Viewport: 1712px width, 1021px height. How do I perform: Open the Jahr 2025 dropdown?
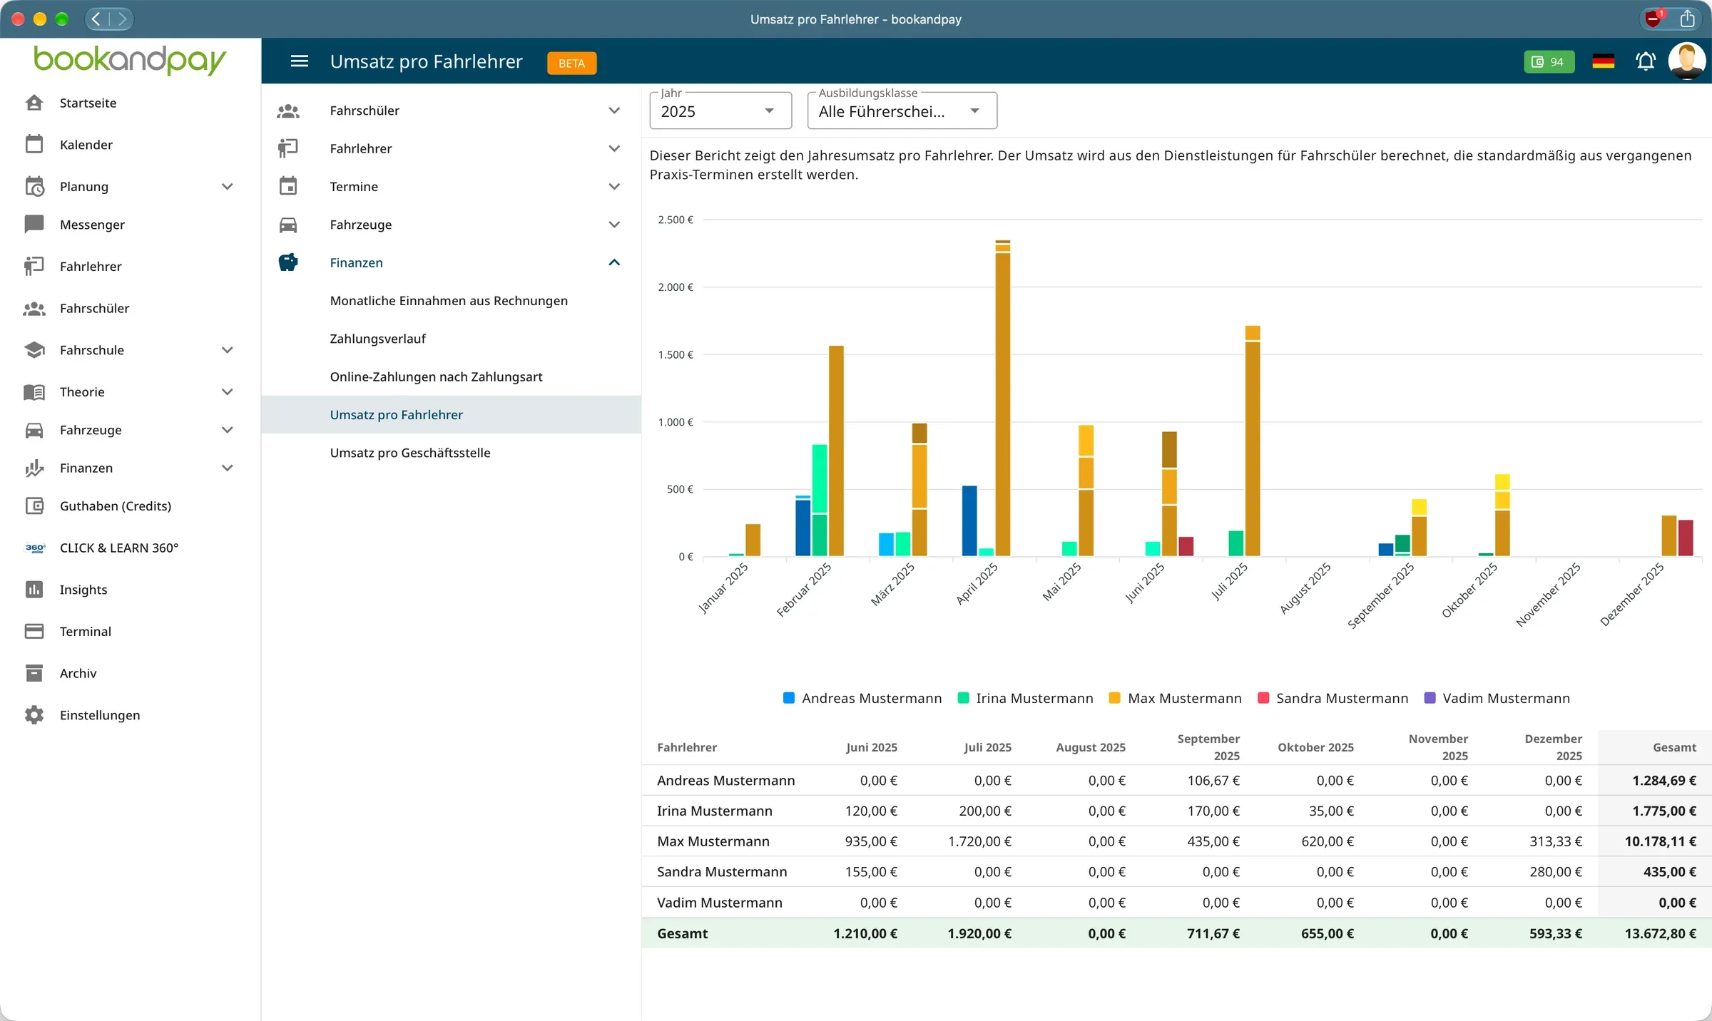[x=720, y=111]
